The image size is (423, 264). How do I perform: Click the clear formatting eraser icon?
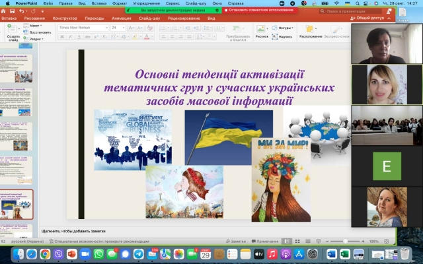pos(150,28)
